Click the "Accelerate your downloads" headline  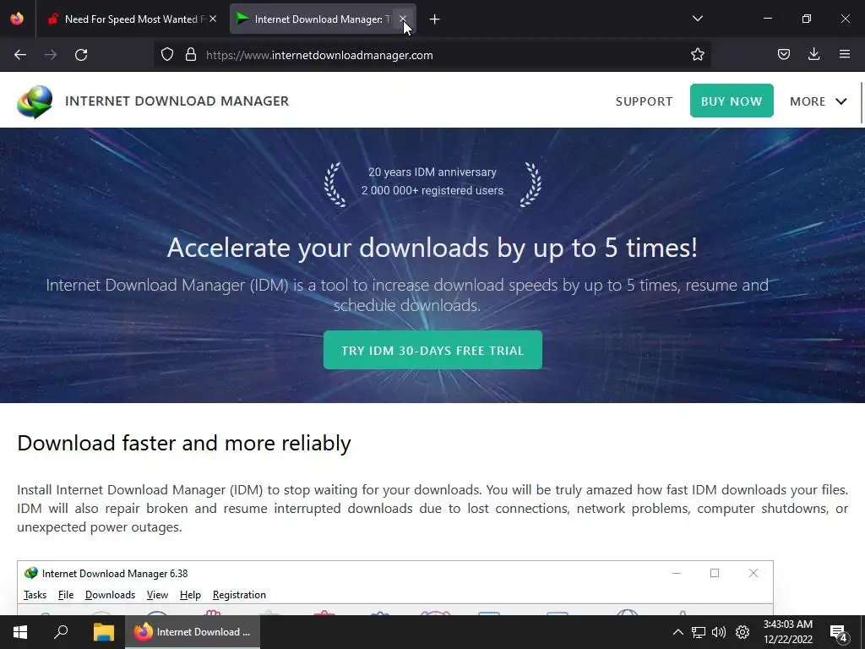pyautogui.click(x=432, y=248)
